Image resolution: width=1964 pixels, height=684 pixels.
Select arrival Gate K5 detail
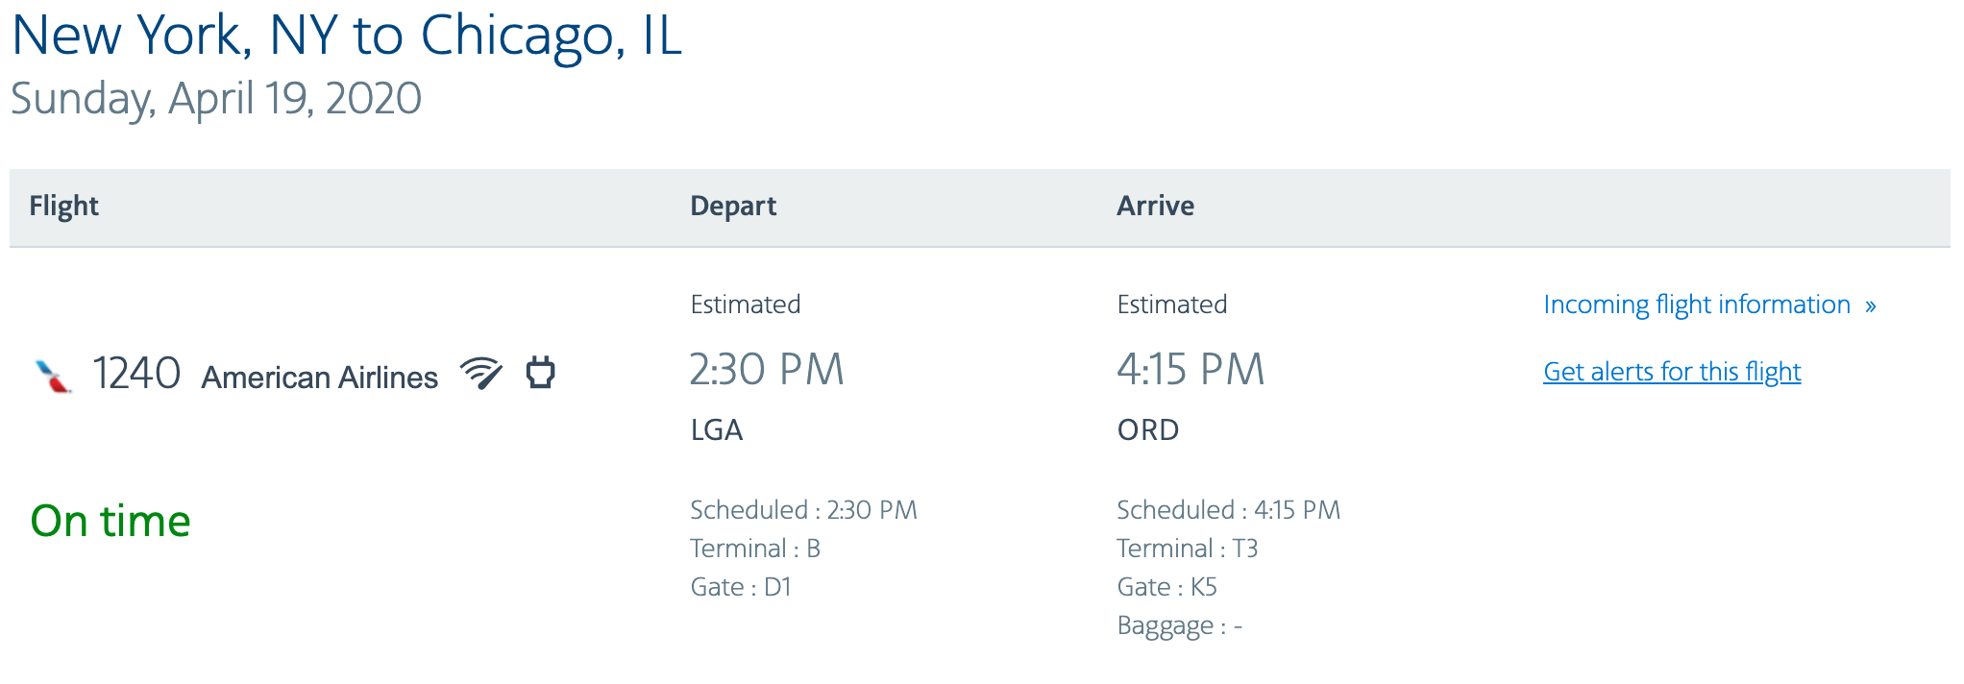pos(1167,586)
